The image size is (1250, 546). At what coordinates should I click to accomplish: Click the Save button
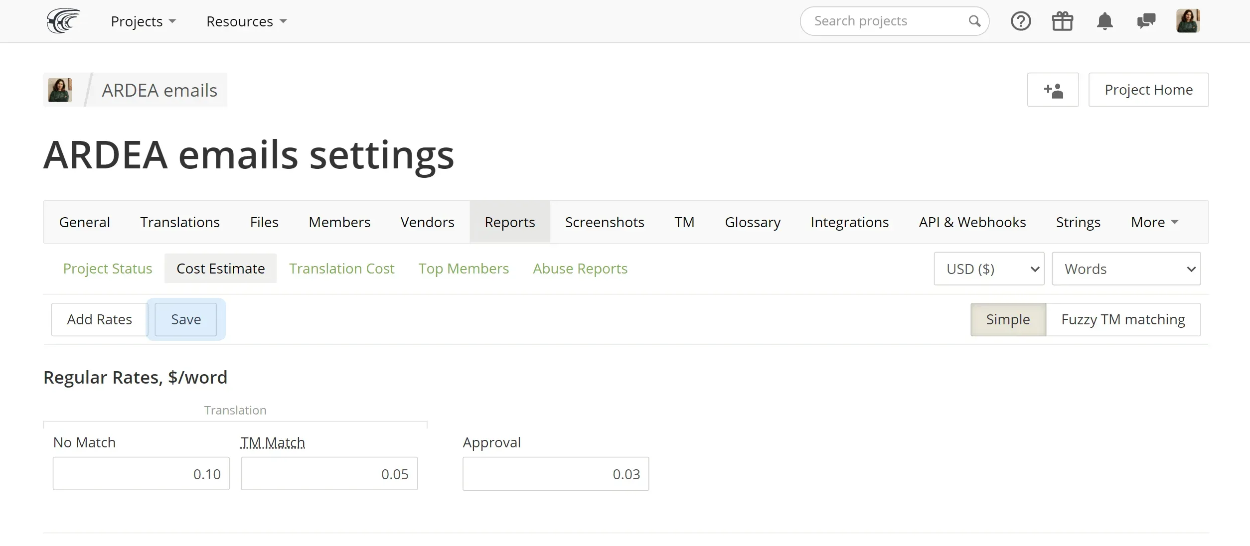(186, 319)
